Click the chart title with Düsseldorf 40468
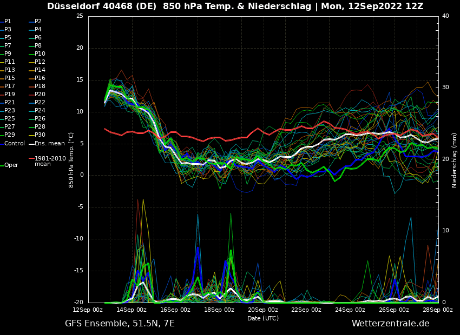Viewport: 460px width, 335px height. click(x=235, y=6)
